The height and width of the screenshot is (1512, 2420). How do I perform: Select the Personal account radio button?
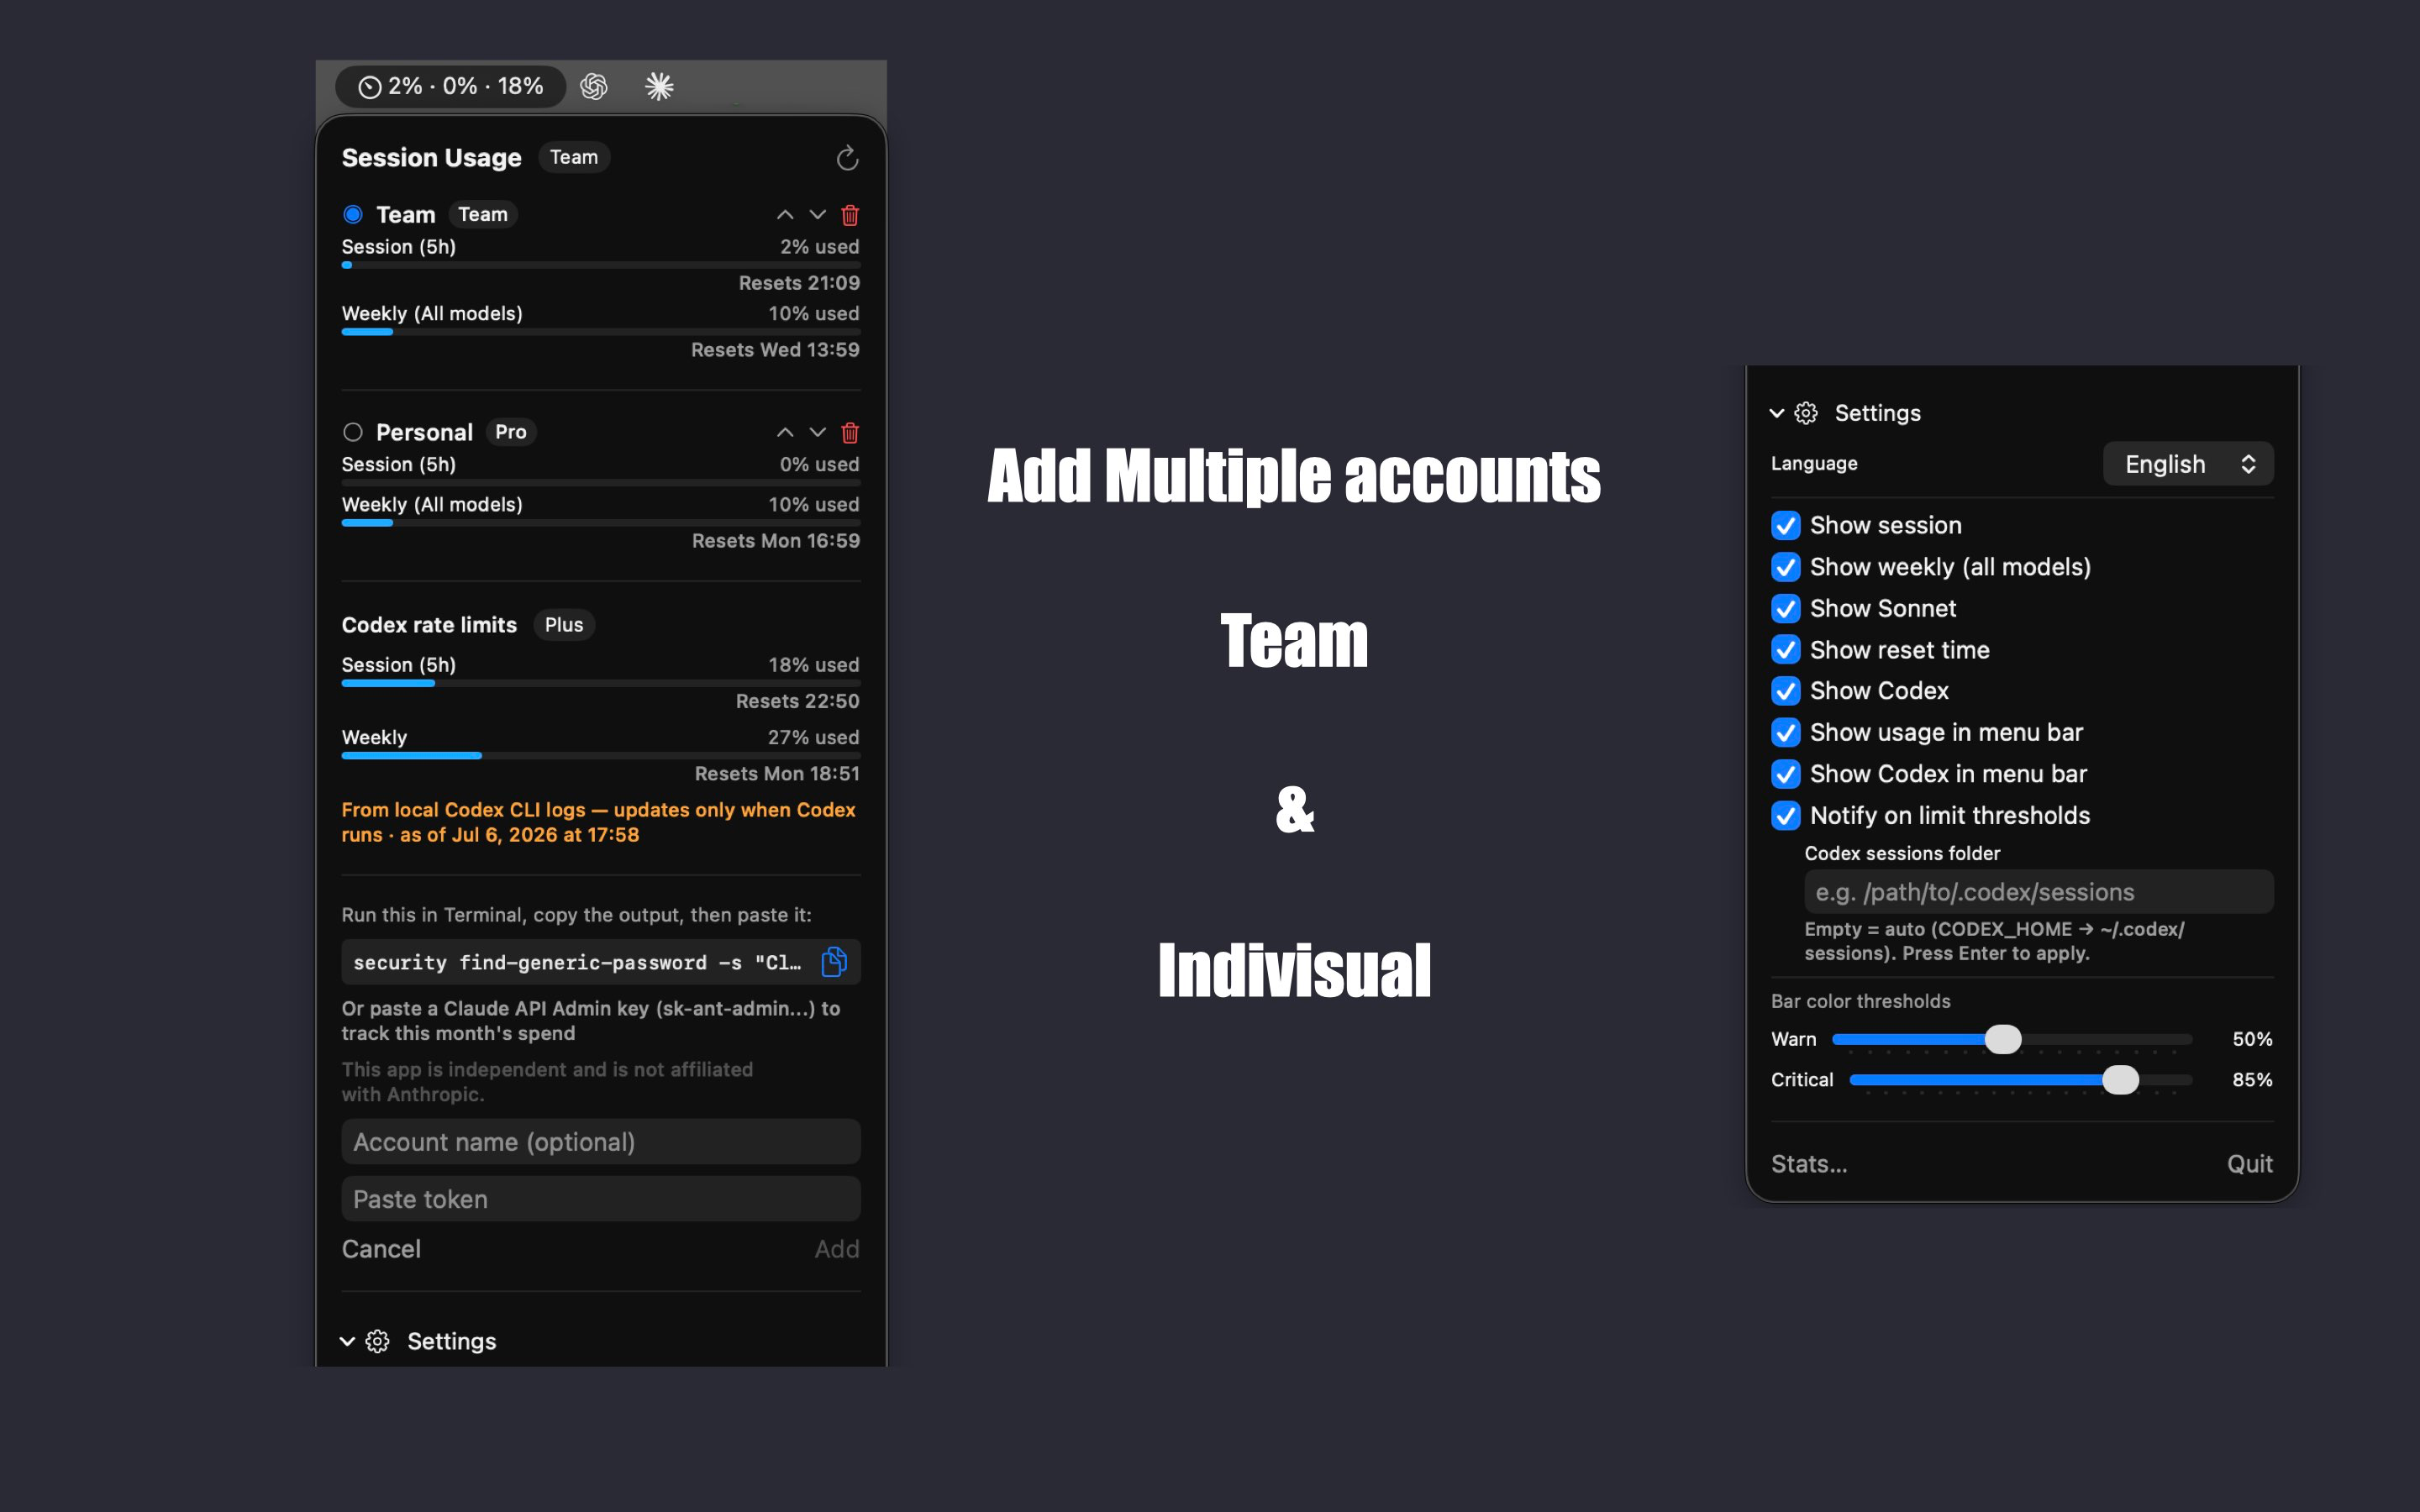(x=353, y=432)
